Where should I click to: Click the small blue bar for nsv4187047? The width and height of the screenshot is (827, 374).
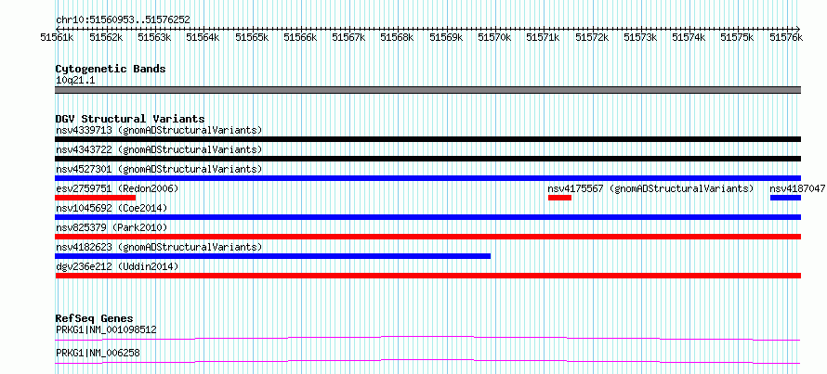coord(785,198)
